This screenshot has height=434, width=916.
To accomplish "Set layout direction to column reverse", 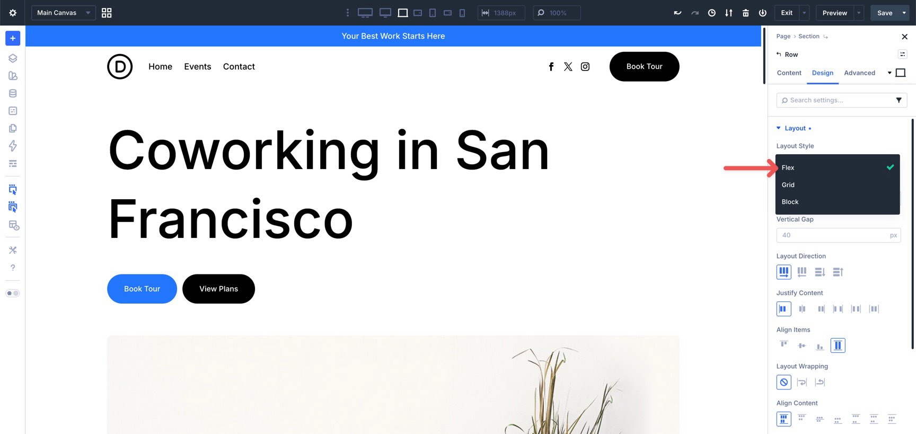I will coord(838,272).
